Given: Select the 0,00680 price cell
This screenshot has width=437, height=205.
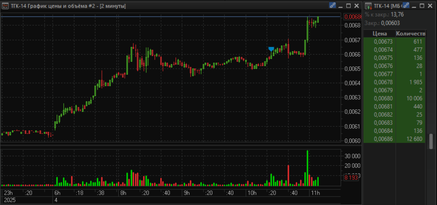Looking at the screenshot, I should pos(380,98).
